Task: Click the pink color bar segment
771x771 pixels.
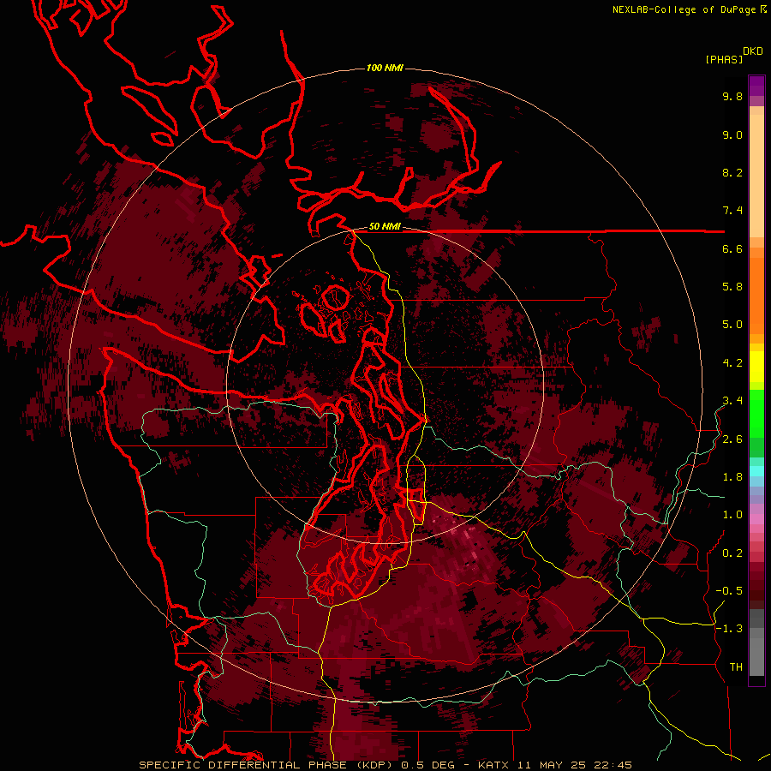Action: [x=756, y=519]
